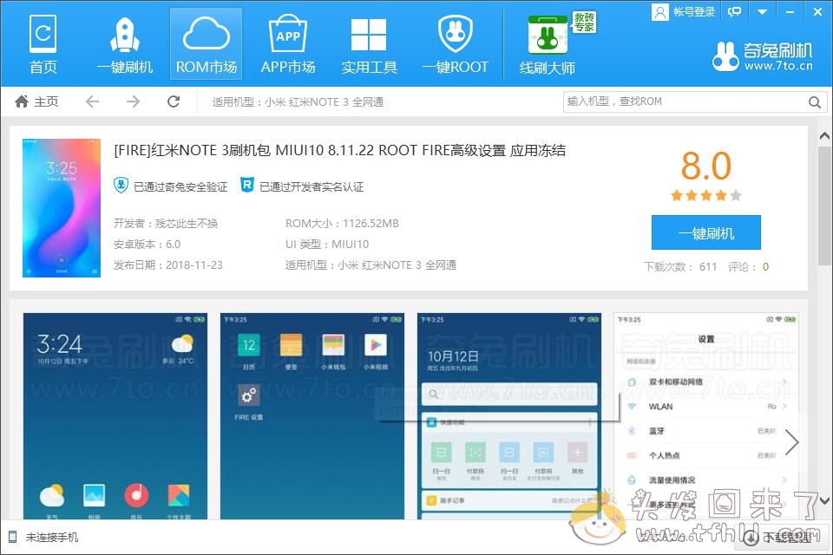Open the 首页 home icon
833x555 pixels.
pyautogui.click(x=43, y=44)
